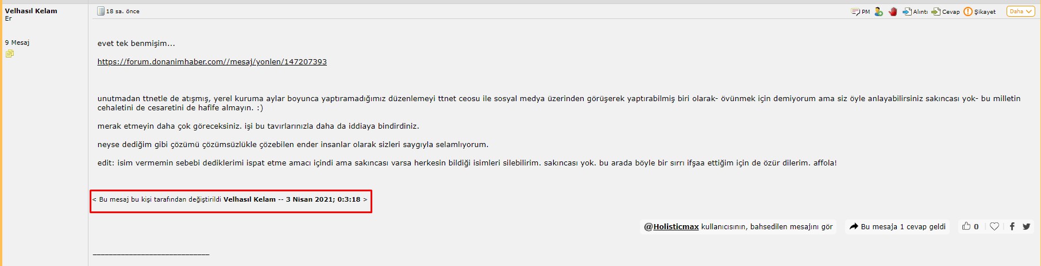Click the Holisticmax username link

coord(676,226)
